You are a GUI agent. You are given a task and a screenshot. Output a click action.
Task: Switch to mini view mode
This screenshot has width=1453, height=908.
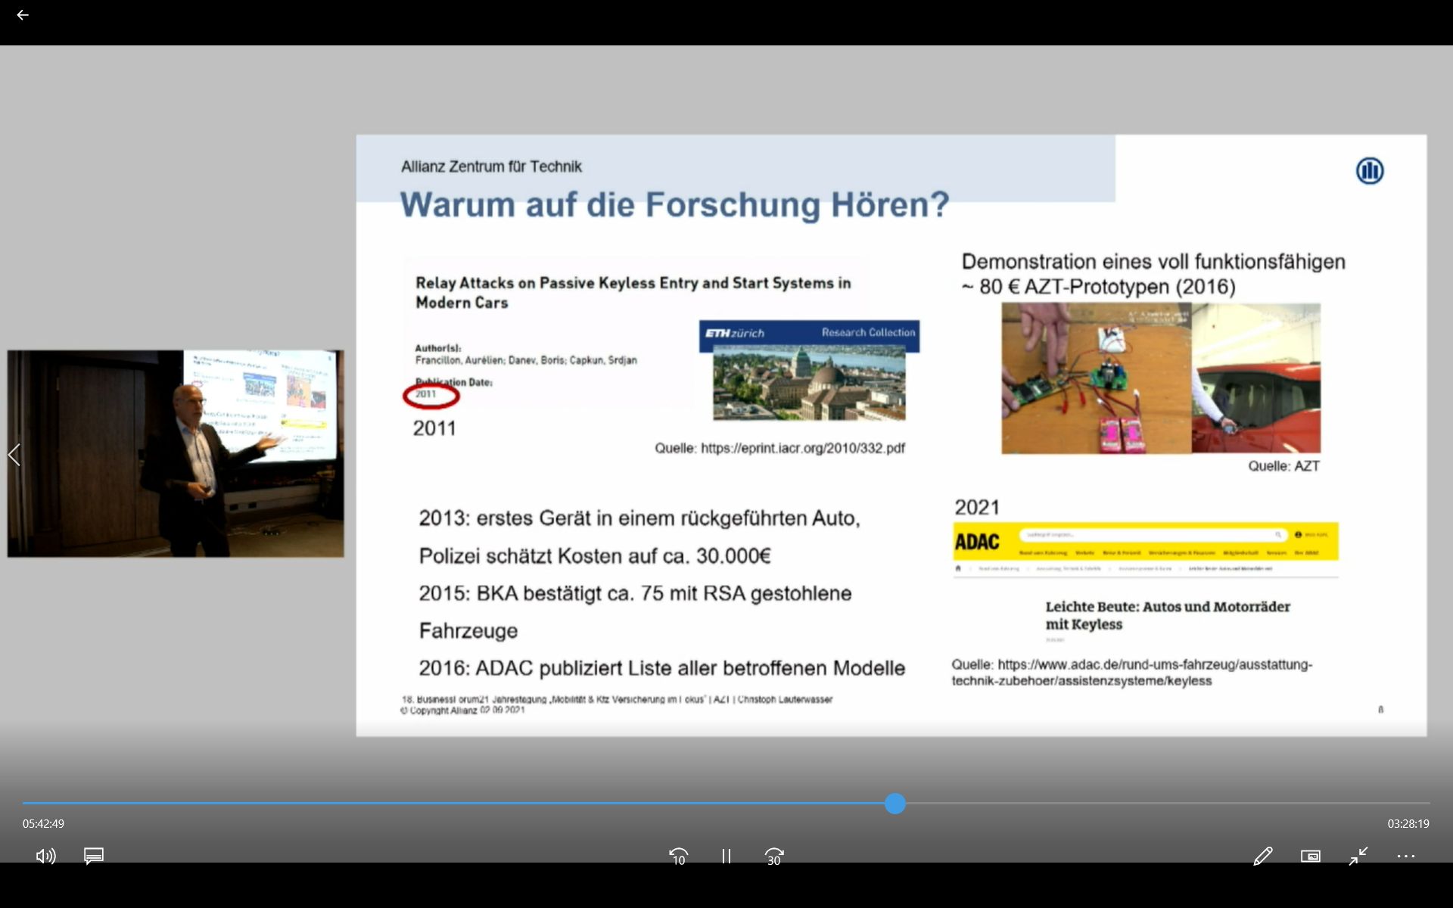[1310, 856]
